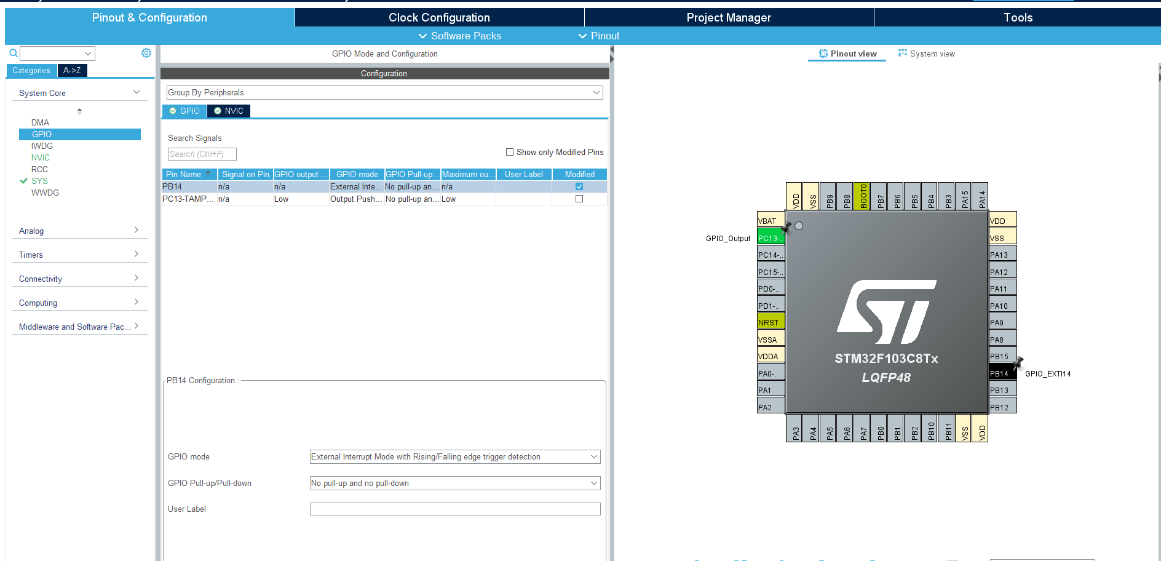Click the VBAT pin on chip
Screen dimensions: 1161x561
[771, 221]
